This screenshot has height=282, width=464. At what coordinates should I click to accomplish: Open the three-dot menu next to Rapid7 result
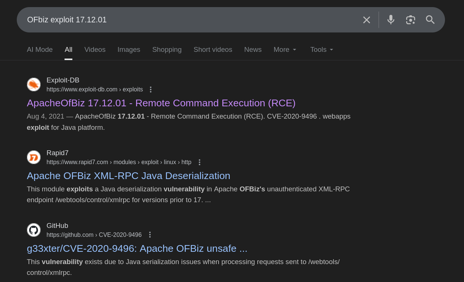click(200, 162)
